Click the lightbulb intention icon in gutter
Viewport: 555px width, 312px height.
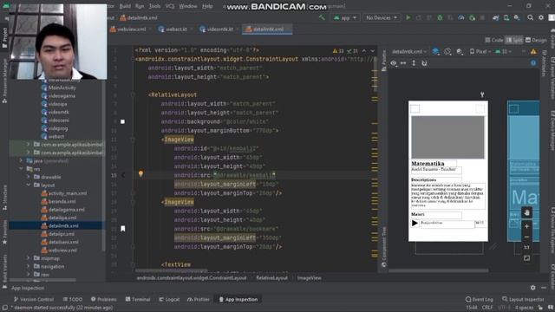140,173
